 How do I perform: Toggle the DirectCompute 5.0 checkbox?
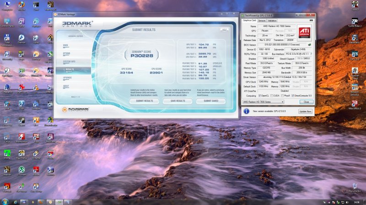pos(293,96)
